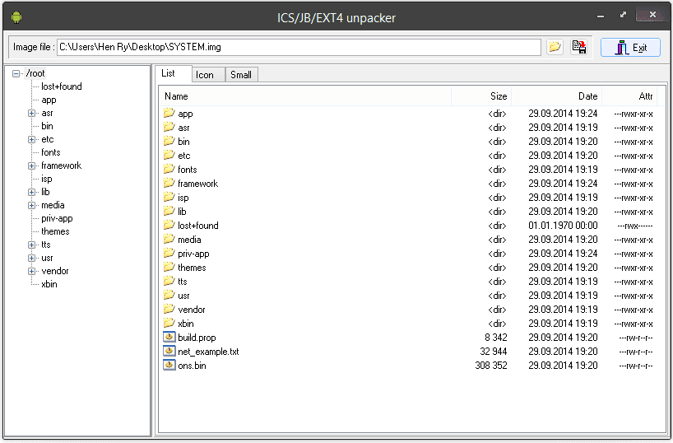673x443 pixels.
Task: Select the vendor name in file list
Action: (192, 310)
